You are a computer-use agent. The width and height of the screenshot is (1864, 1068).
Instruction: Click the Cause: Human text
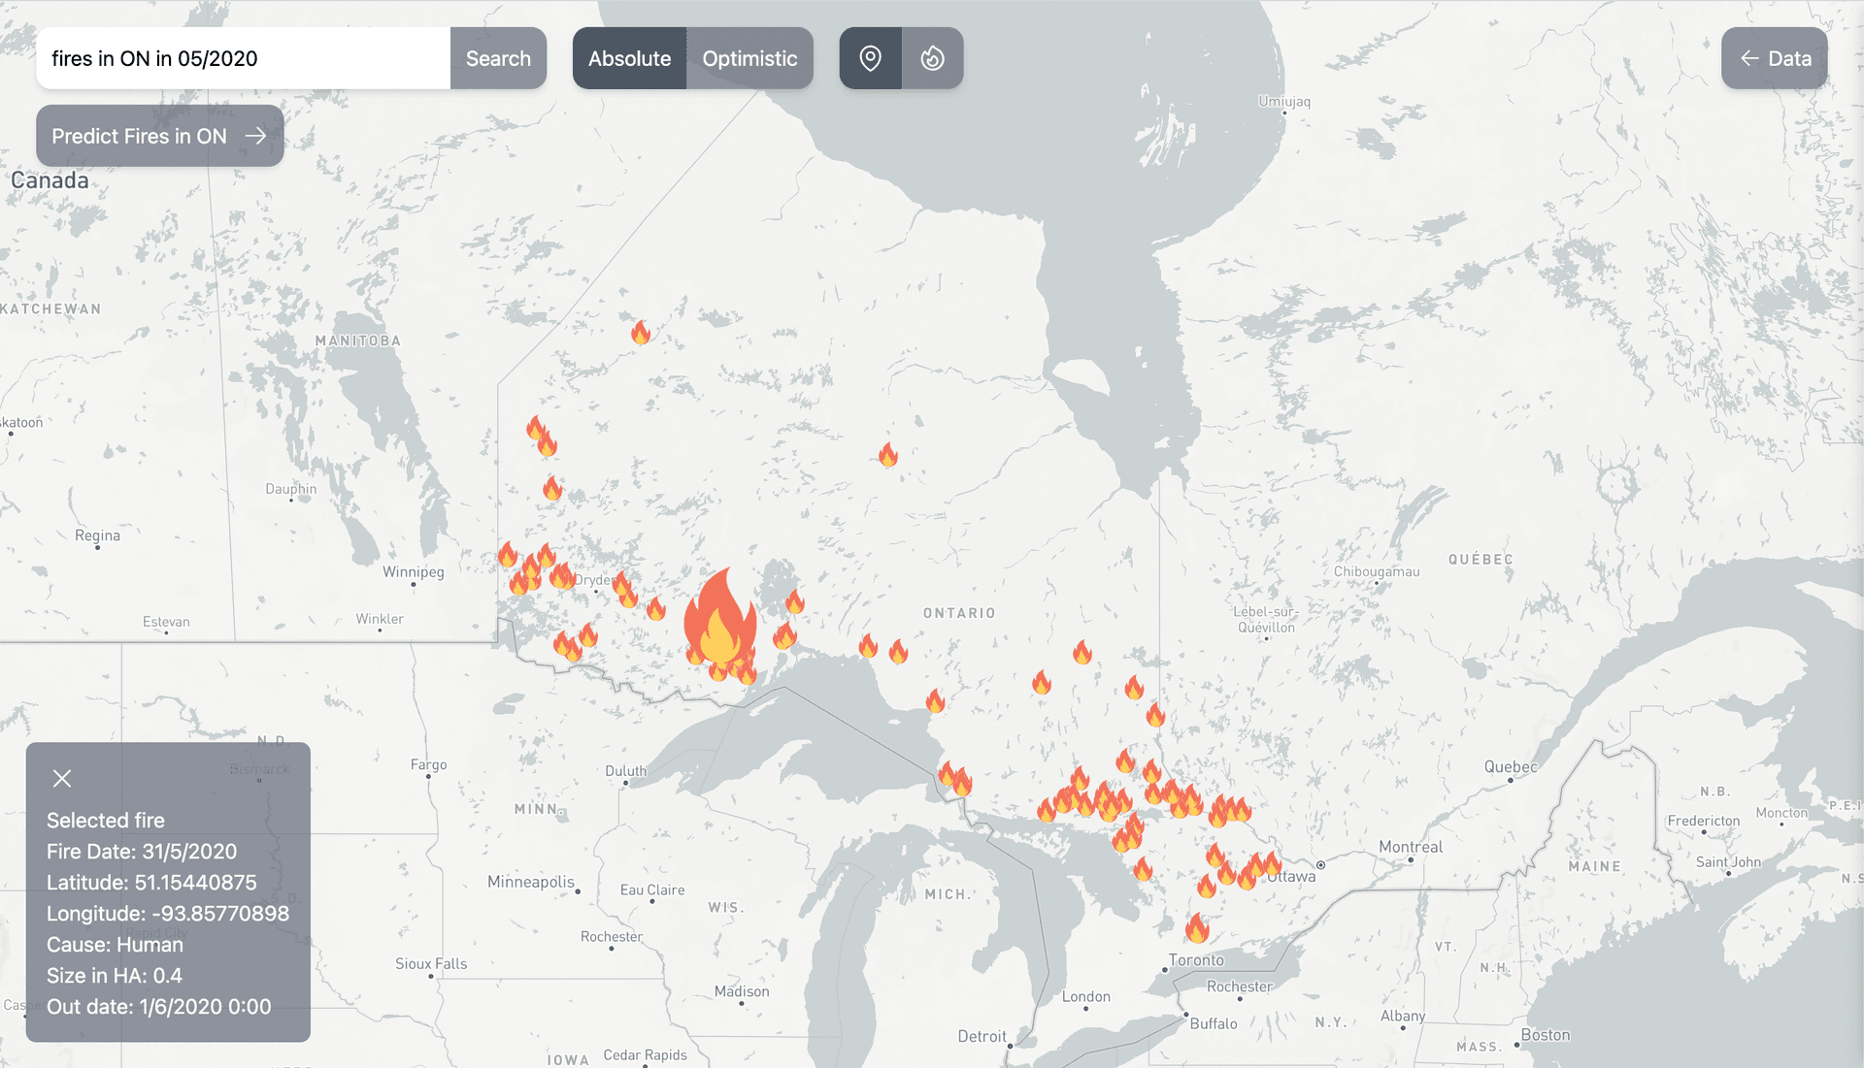tap(115, 945)
